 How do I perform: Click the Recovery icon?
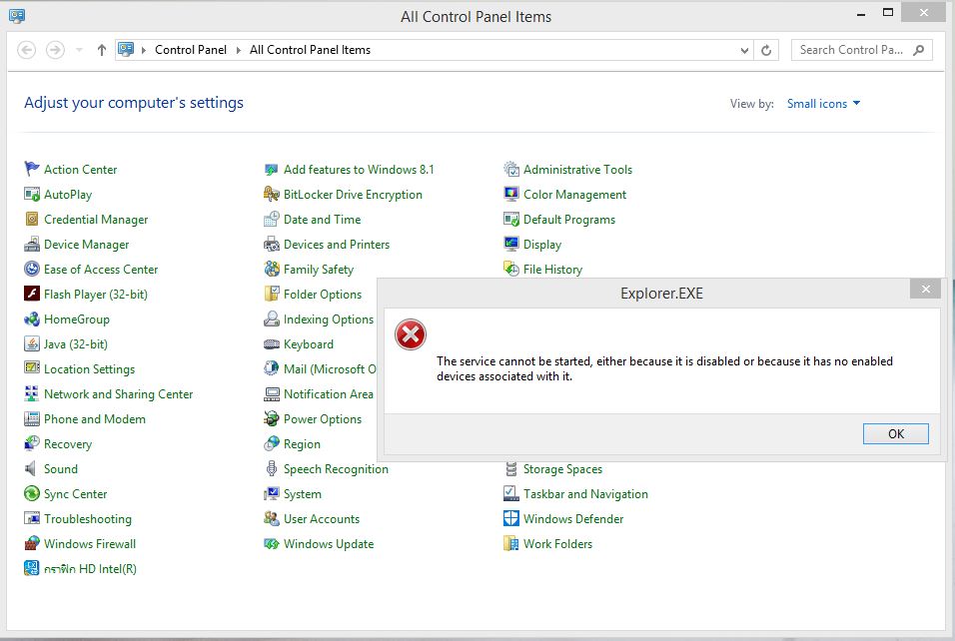32,443
